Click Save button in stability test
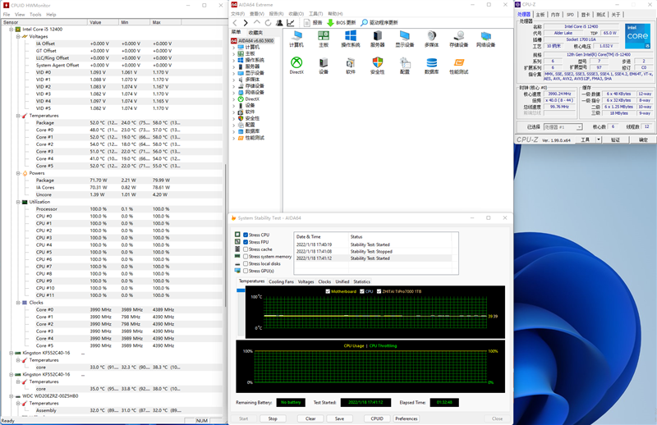The height and width of the screenshot is (425, 657). click(339, 418)
